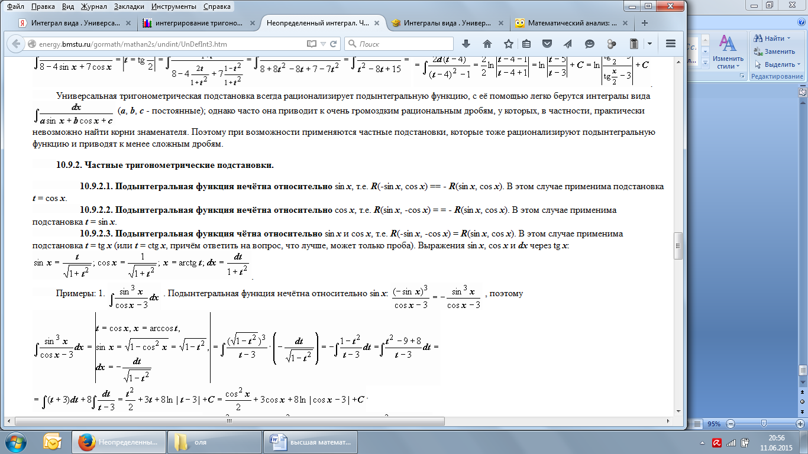Toggle reader view icon in address bar

(312, 44)
